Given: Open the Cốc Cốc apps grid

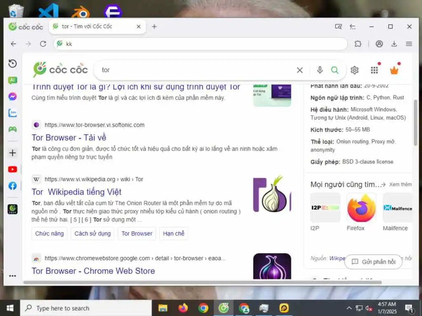Looking at the screenshot, I should (374, 70).
